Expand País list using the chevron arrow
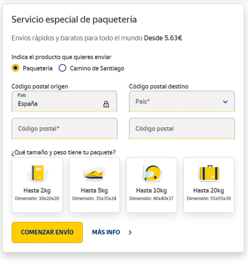248x263 pixels. click(225, 102)
